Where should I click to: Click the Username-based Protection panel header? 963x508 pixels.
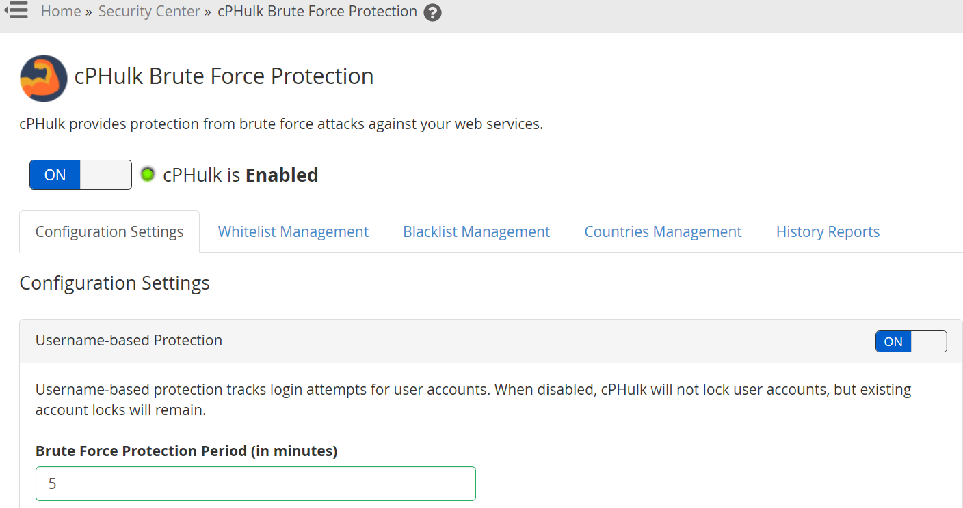click(x=491, y=341)
